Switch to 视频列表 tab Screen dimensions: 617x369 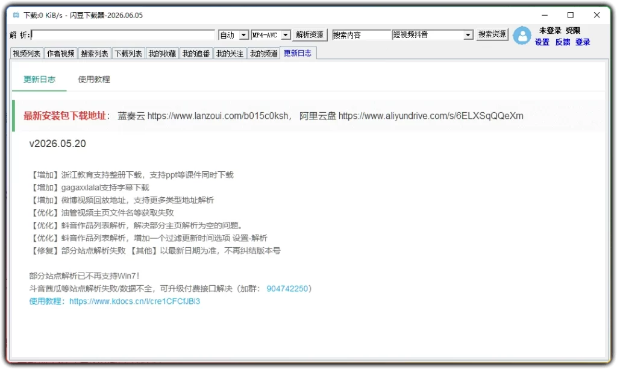pos(27,54)
